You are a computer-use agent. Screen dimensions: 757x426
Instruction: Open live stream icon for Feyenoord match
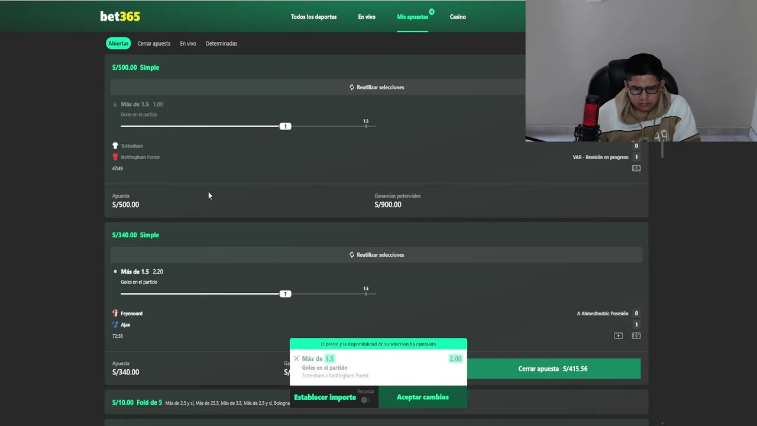click(x=618, y=335)
